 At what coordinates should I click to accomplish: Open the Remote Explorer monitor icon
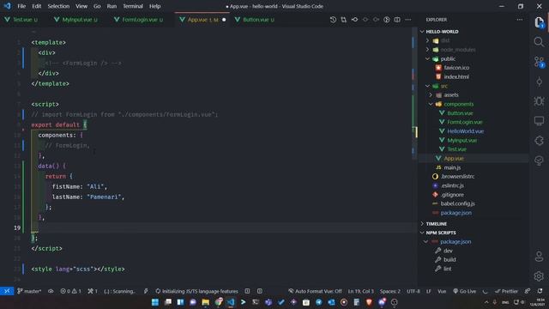point(540,121)
